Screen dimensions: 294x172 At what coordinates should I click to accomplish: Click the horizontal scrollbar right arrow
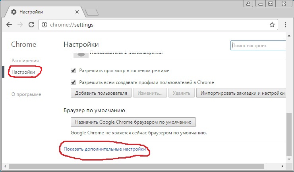pyautogui.click(x=282, y=166)
